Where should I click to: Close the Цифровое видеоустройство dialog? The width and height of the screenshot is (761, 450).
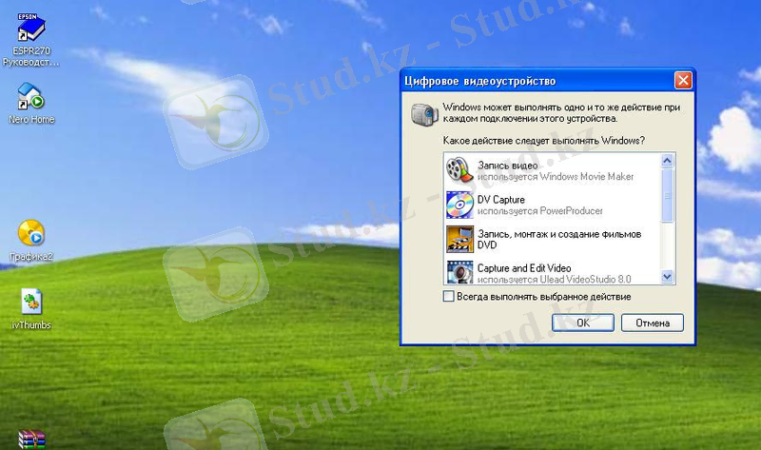click(683, 80)
